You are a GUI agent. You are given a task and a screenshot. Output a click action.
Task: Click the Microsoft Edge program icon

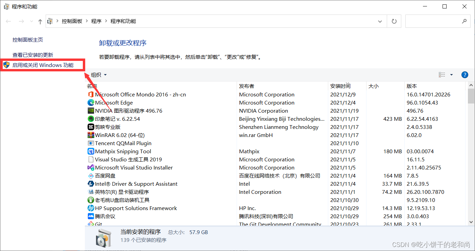point(91,102)
